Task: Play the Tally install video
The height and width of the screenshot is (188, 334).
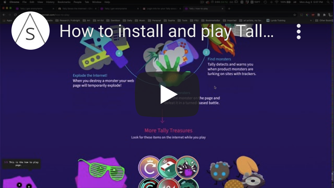Action: (x=167, y=94)
